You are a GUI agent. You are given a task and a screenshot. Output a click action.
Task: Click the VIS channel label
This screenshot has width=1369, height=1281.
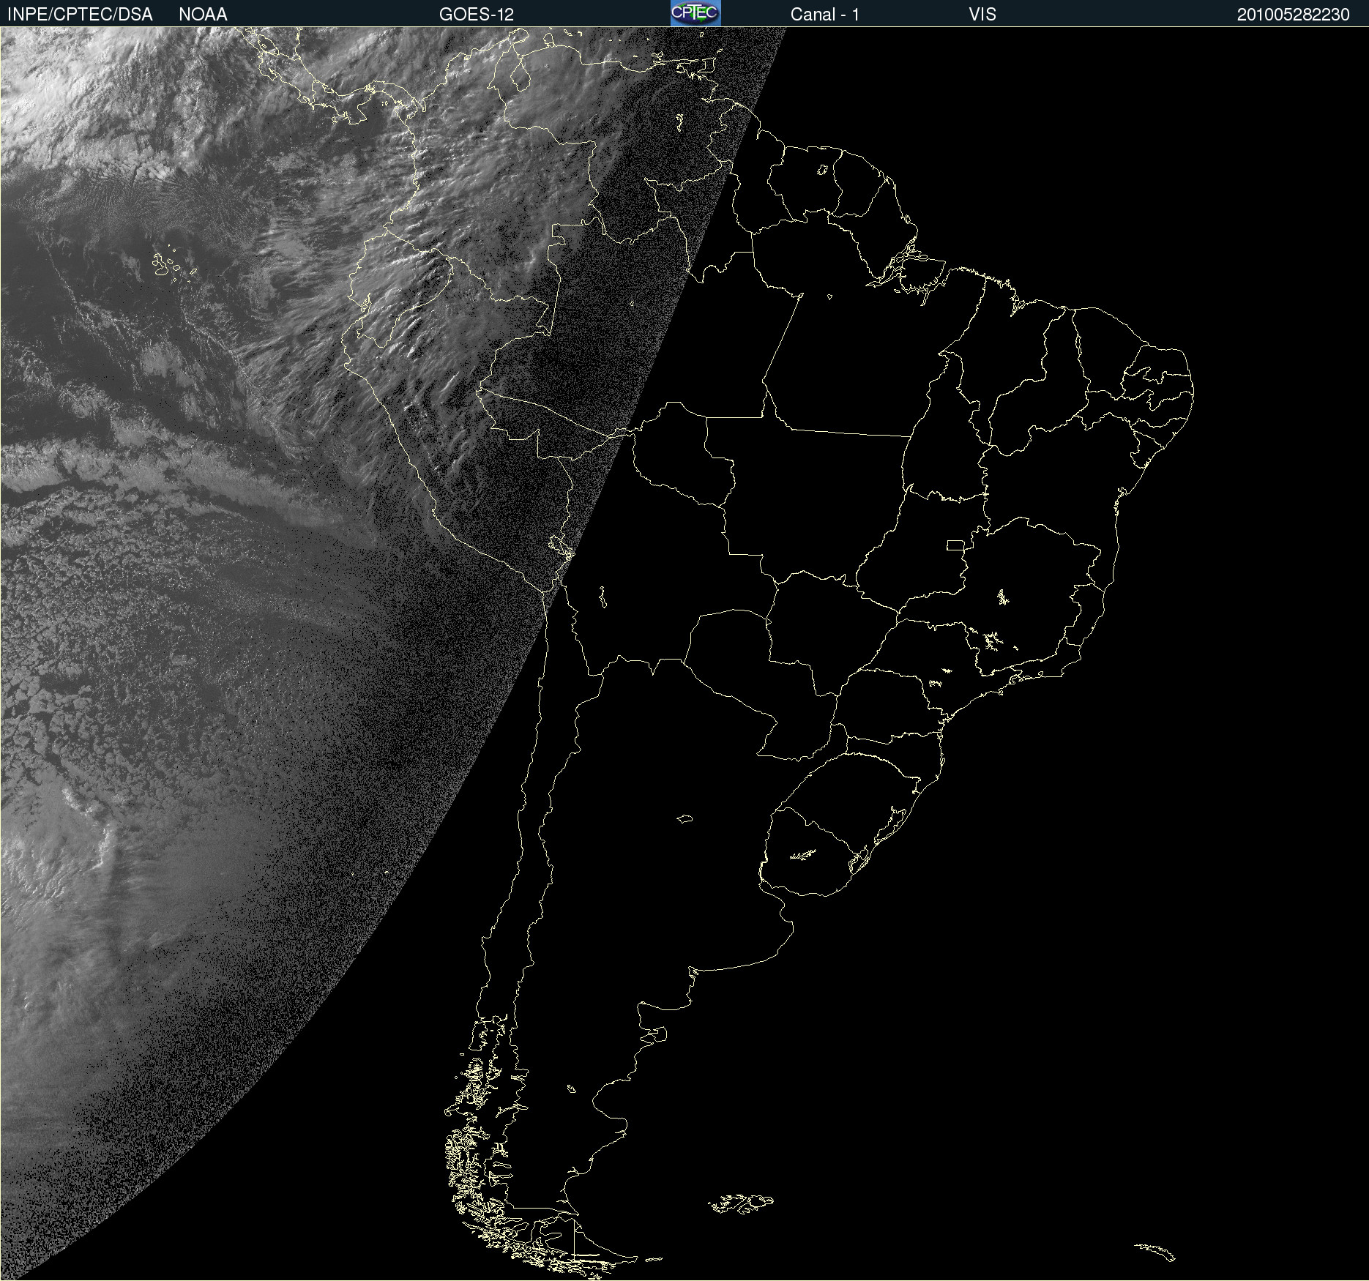tap(982, 15)
